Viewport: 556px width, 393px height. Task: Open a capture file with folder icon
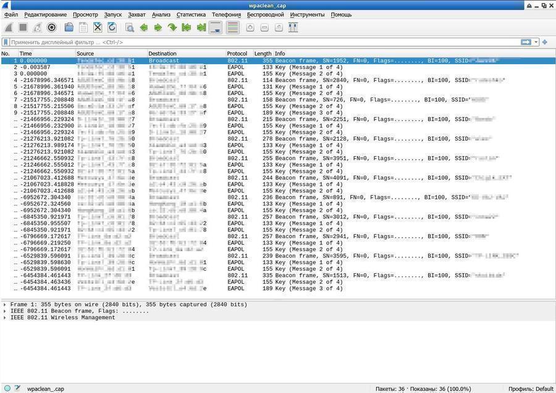click(x=69, y=28)
